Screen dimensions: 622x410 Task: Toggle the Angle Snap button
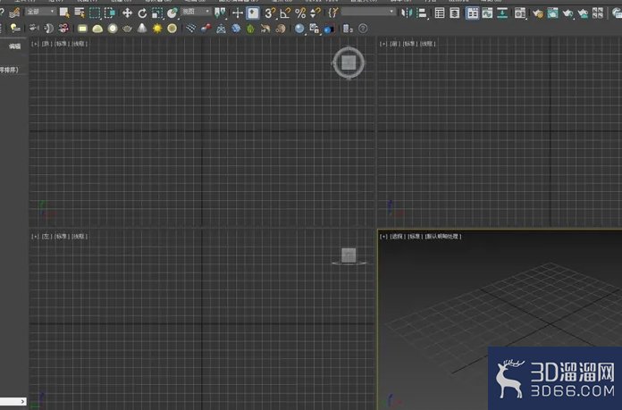[x=285, y=13]
